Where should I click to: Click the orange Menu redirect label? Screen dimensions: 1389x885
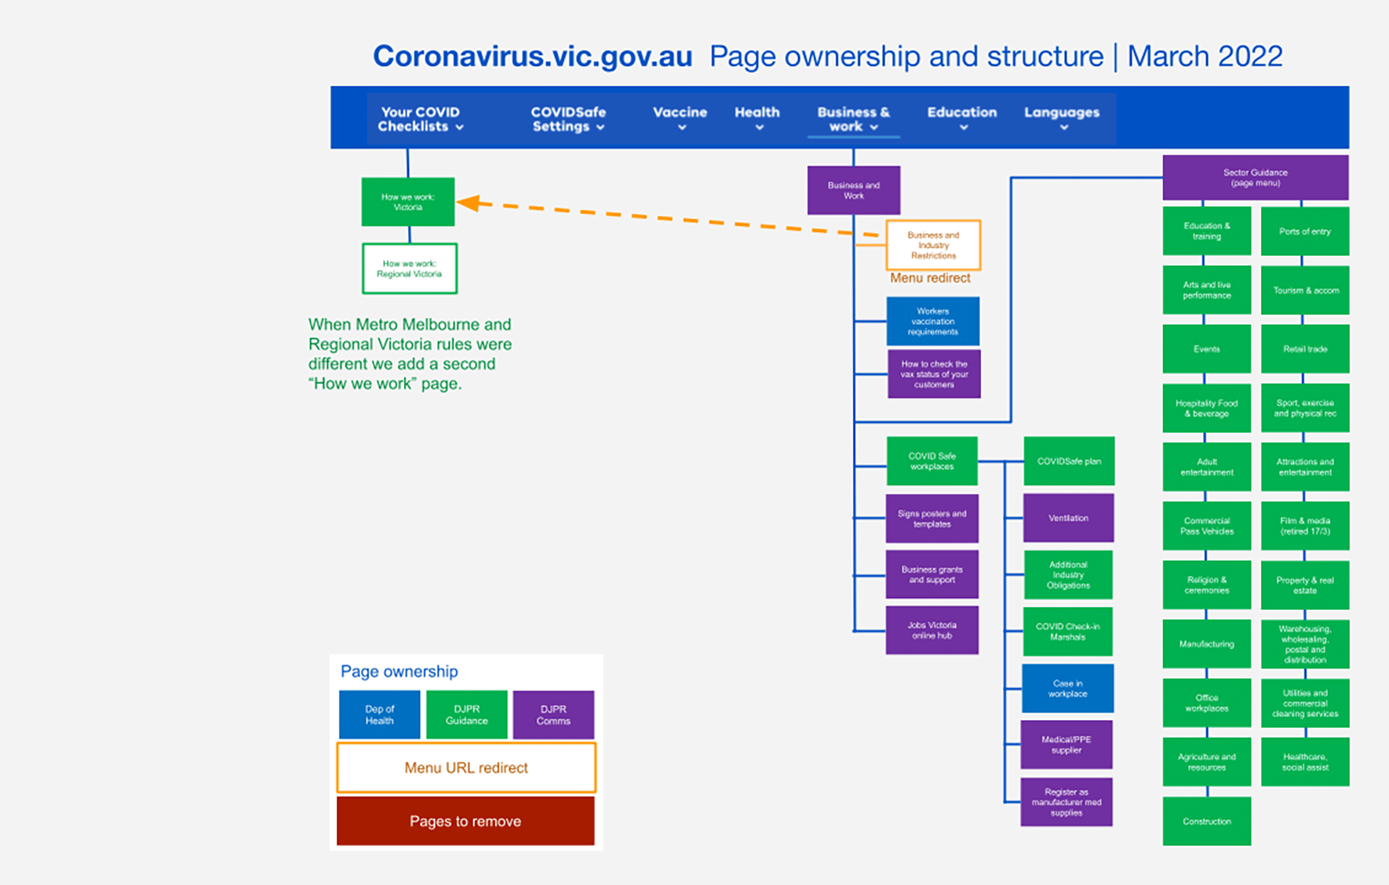[930, 278]
